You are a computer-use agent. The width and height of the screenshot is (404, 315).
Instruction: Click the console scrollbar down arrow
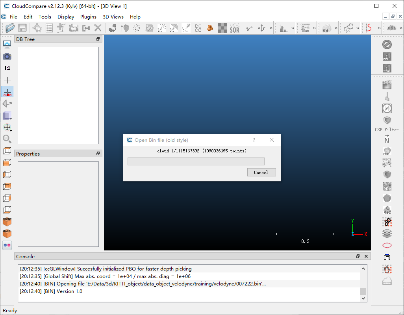coord(363,298)
